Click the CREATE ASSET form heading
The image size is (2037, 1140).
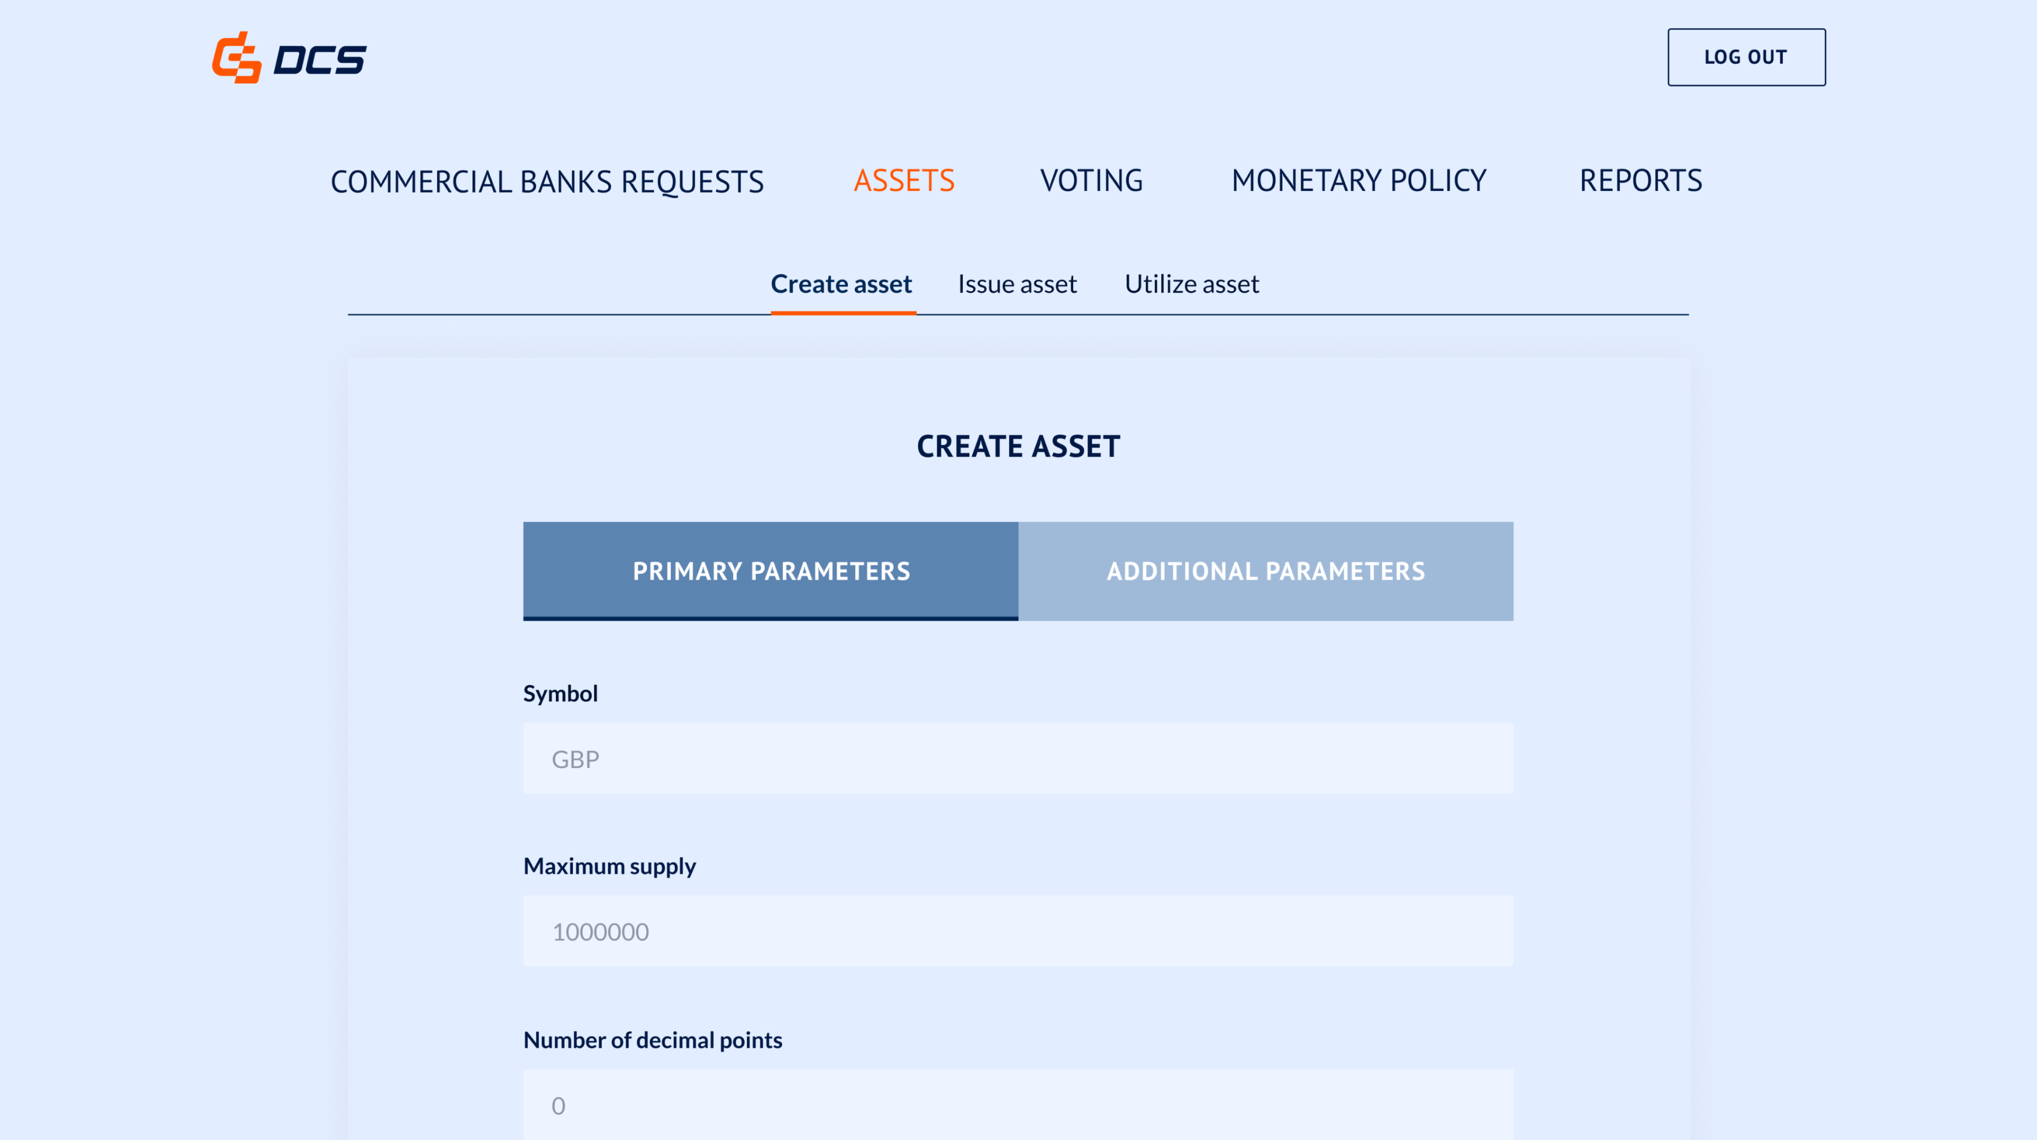[1018, 447]
